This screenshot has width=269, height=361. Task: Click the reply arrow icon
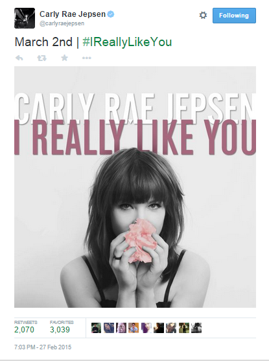[19, 58]
